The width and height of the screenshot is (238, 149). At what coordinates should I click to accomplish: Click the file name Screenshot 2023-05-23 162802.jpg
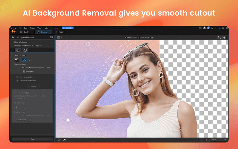139,37
